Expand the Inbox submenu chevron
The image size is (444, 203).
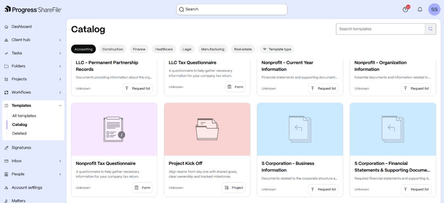60,161
